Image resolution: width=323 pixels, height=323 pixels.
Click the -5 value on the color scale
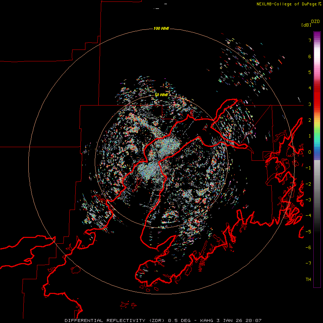308,232
